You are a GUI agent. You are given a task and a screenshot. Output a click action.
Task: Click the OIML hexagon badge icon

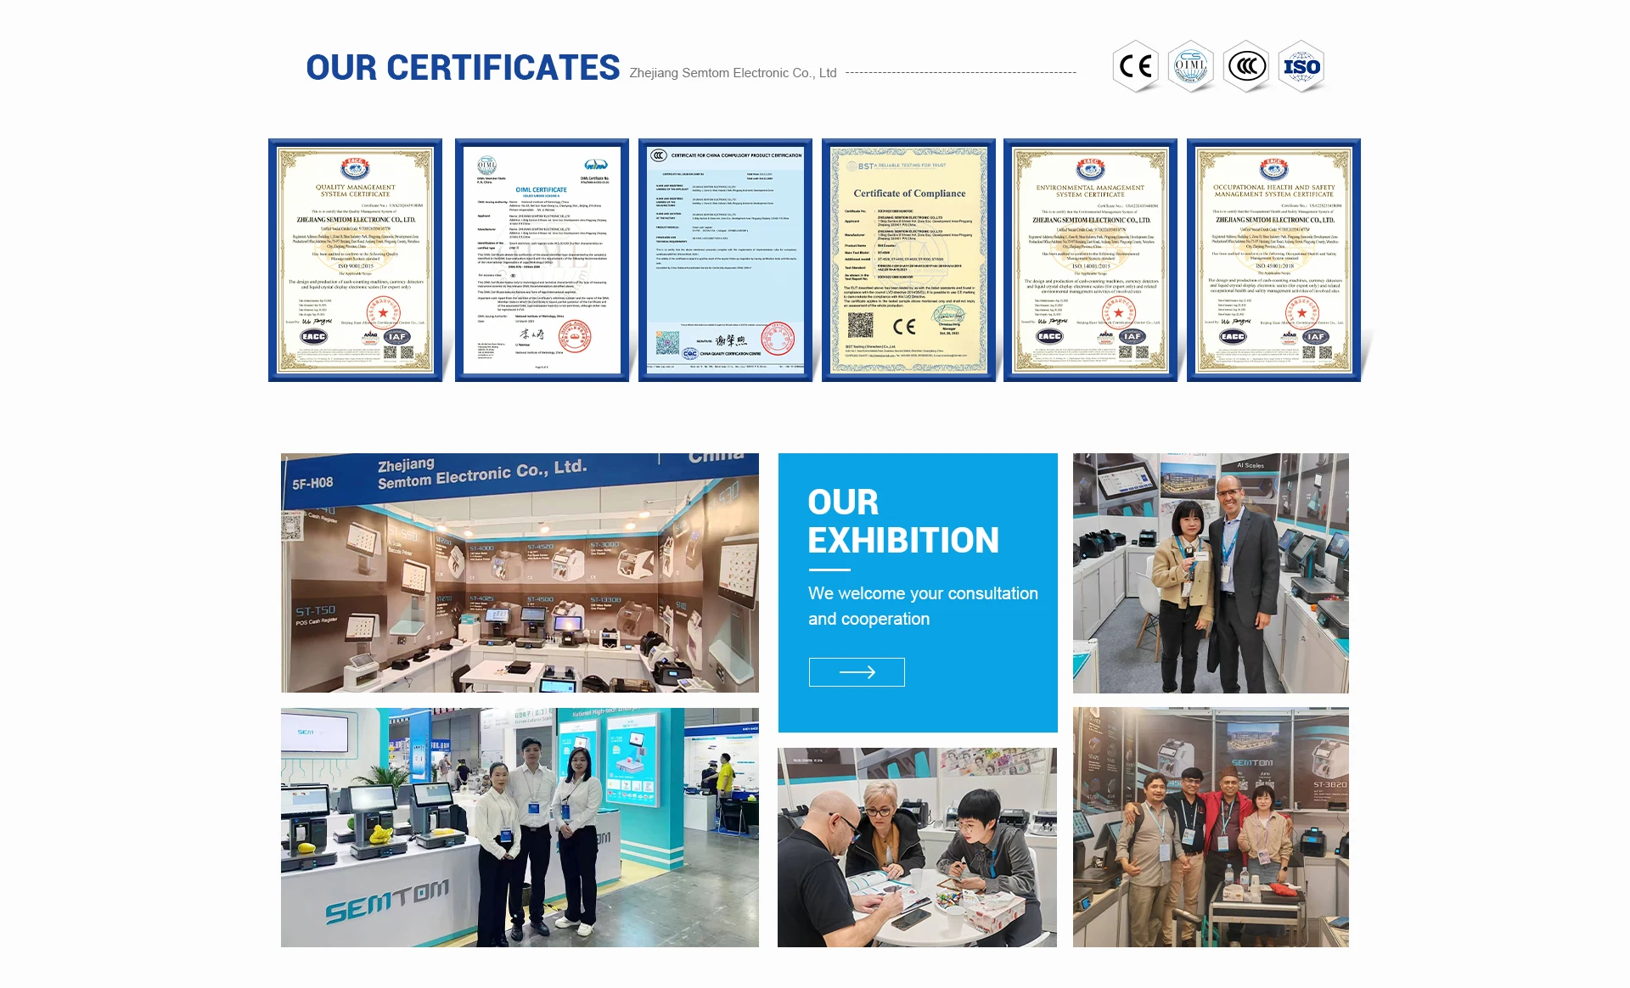click(x=1191, y=66)
